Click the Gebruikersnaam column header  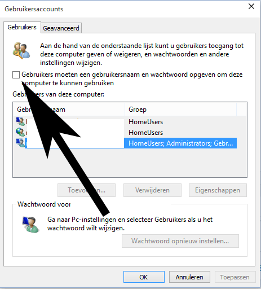click(69, 110)
